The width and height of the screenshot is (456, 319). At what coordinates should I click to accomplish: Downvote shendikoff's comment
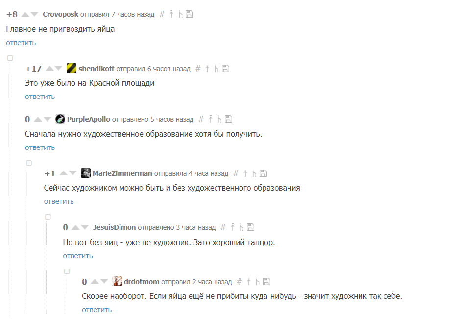point(58,69)
